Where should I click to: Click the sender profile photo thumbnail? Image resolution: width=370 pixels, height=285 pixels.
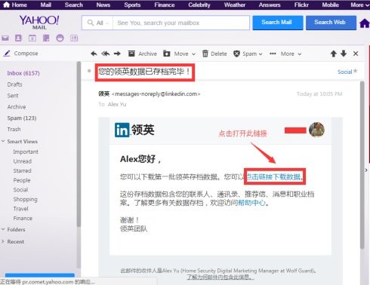(x=316, y=130)
